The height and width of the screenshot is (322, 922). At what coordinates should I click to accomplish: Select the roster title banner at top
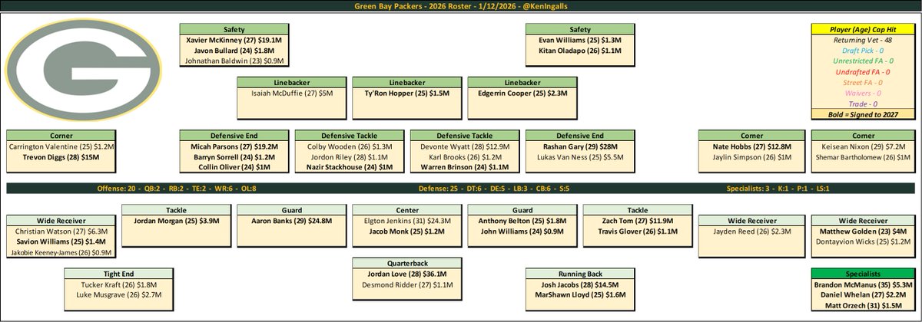461,6
